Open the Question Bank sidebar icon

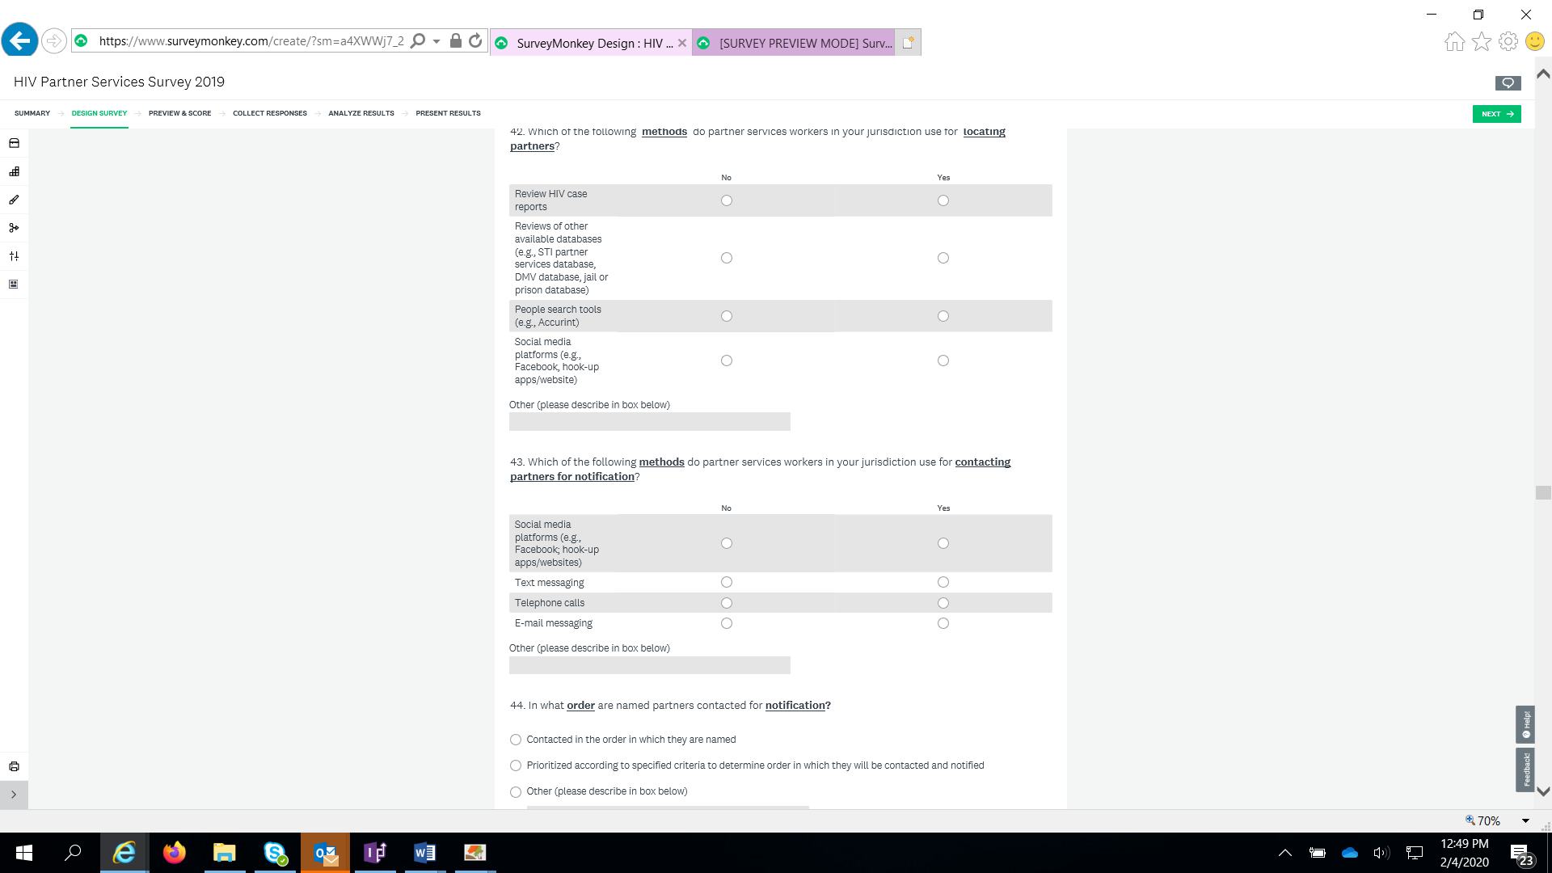tap(14, 143)
